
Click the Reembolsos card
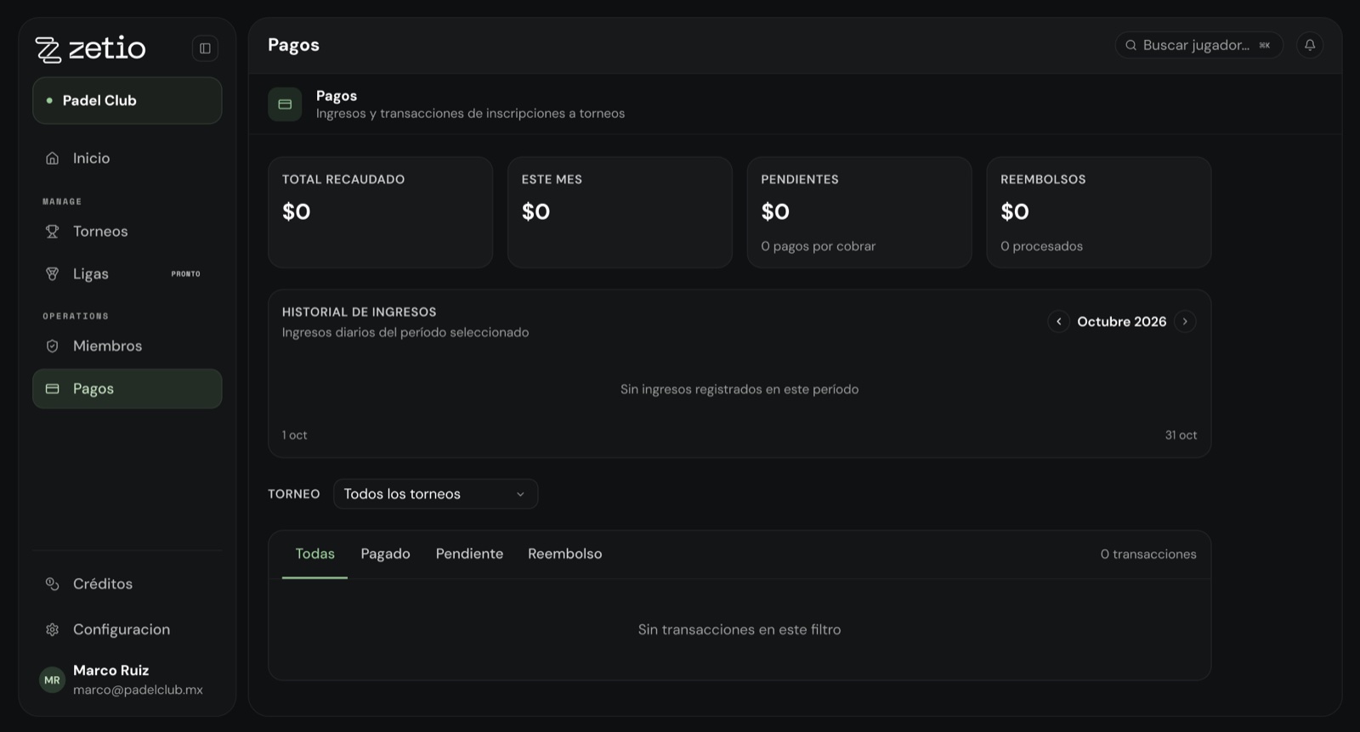[1099, 212]
